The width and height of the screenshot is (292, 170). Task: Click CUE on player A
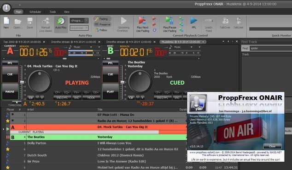coord(10,74)
